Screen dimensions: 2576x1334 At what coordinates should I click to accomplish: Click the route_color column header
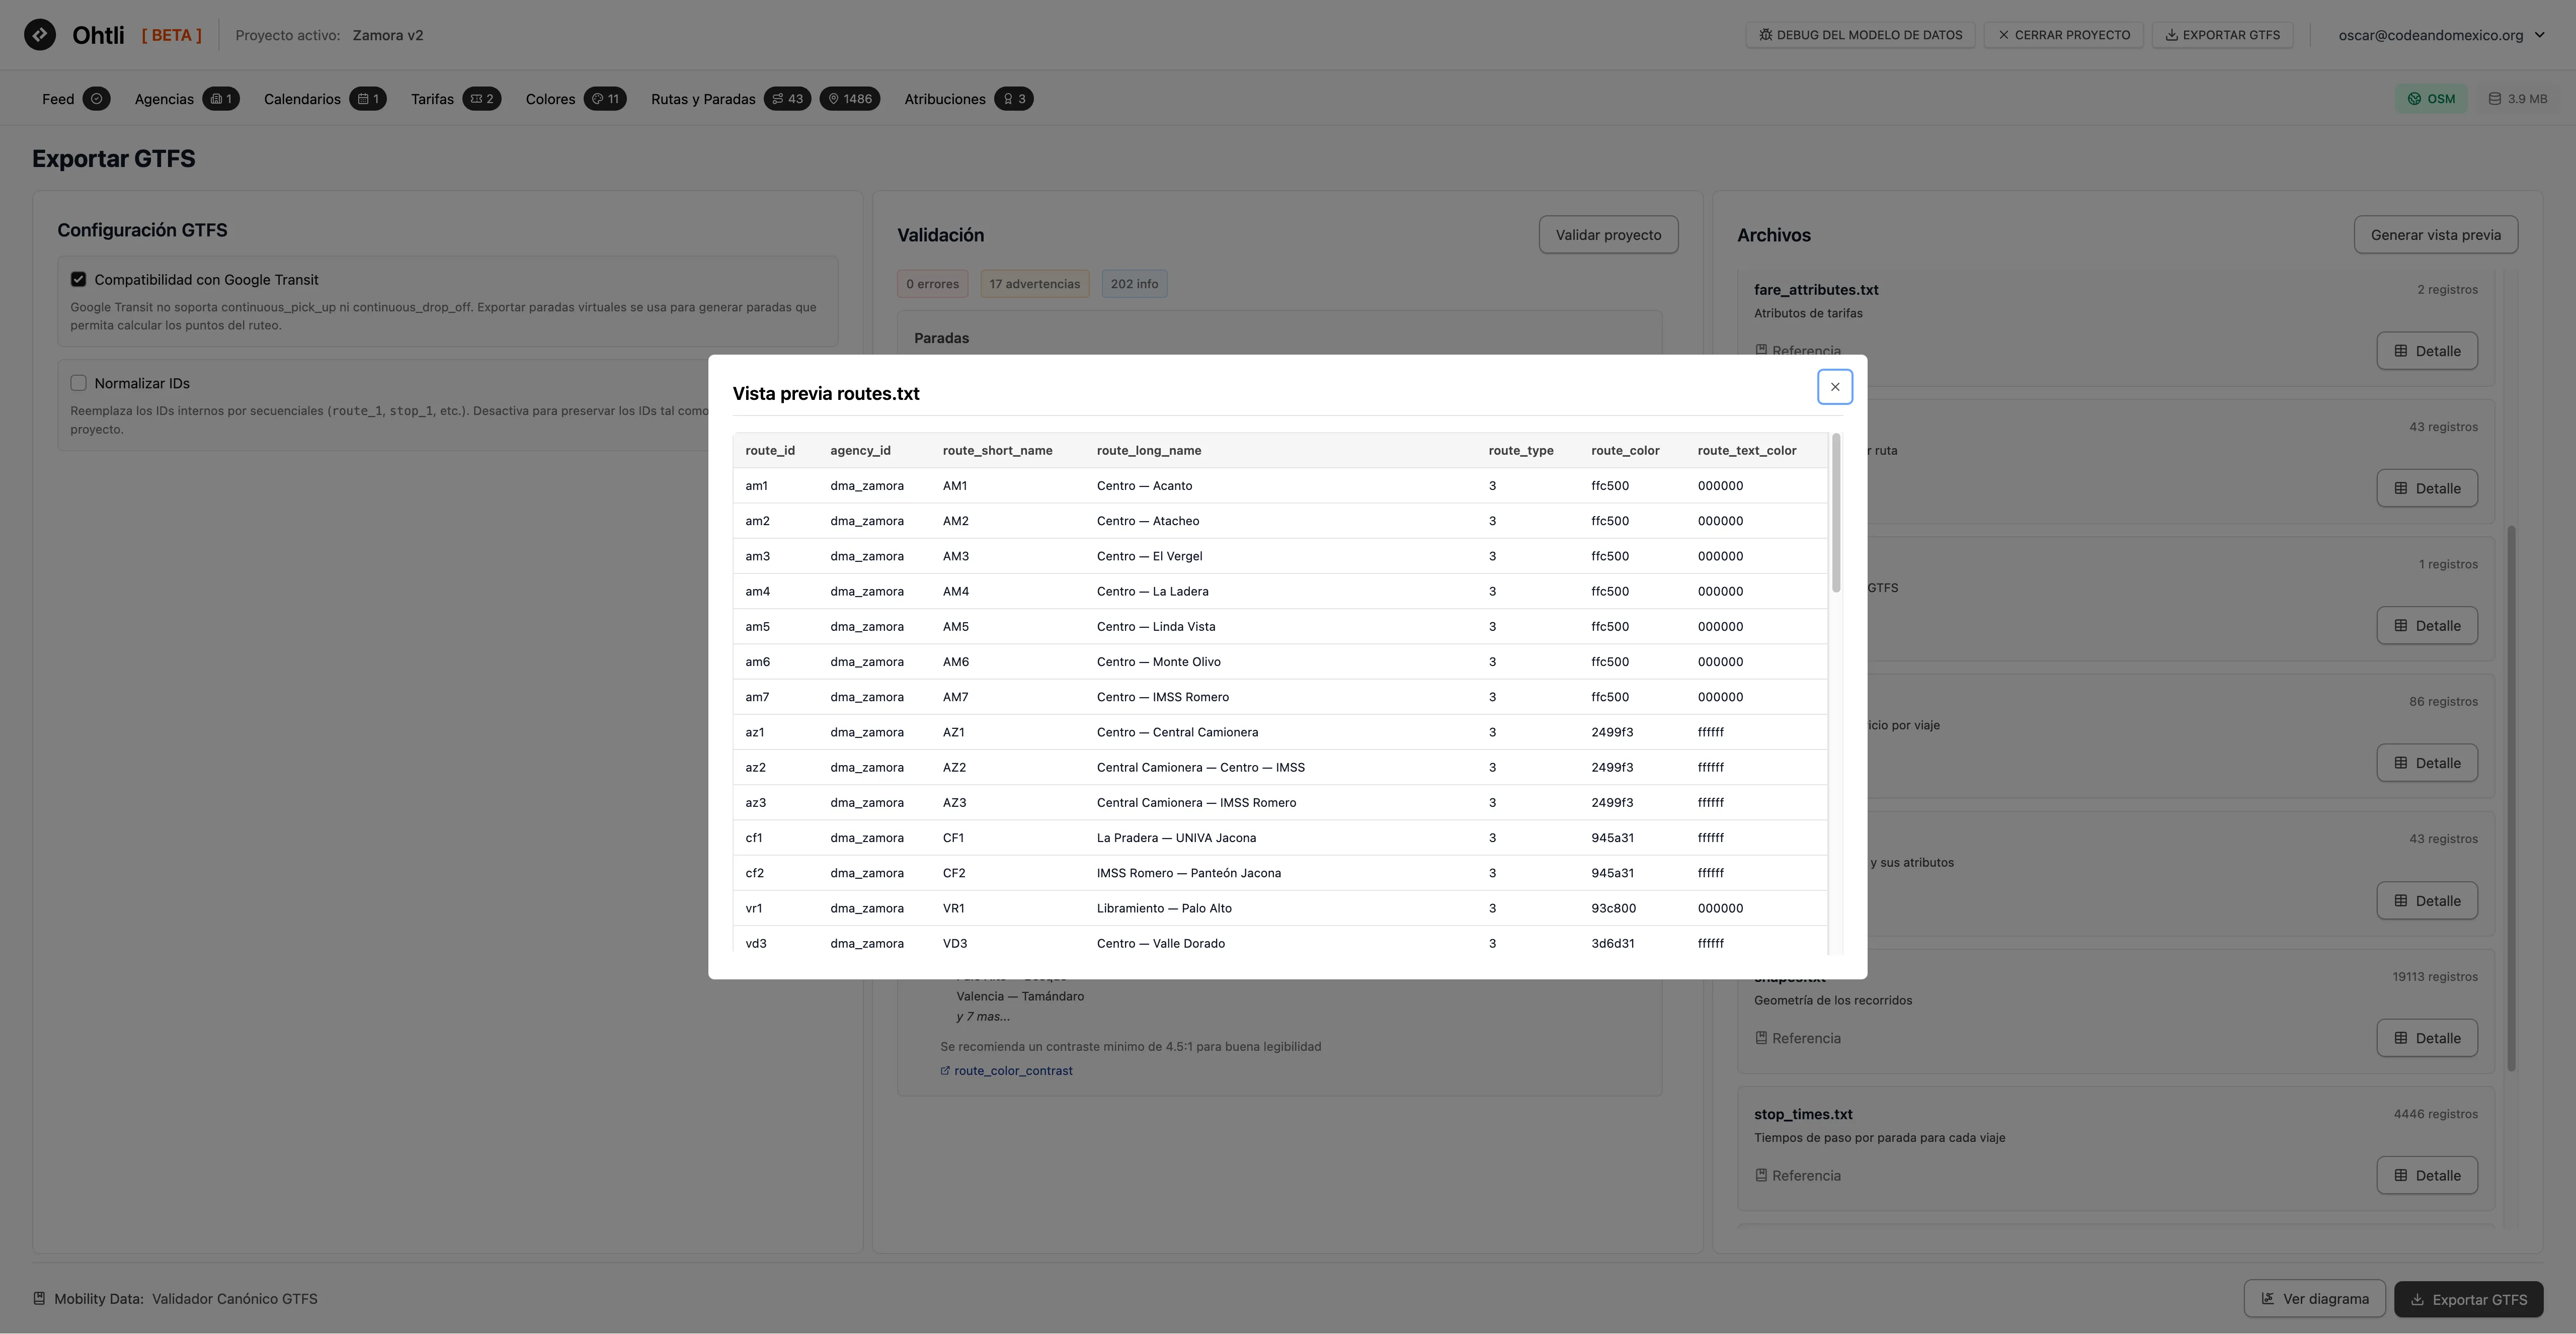(1625, 451)
